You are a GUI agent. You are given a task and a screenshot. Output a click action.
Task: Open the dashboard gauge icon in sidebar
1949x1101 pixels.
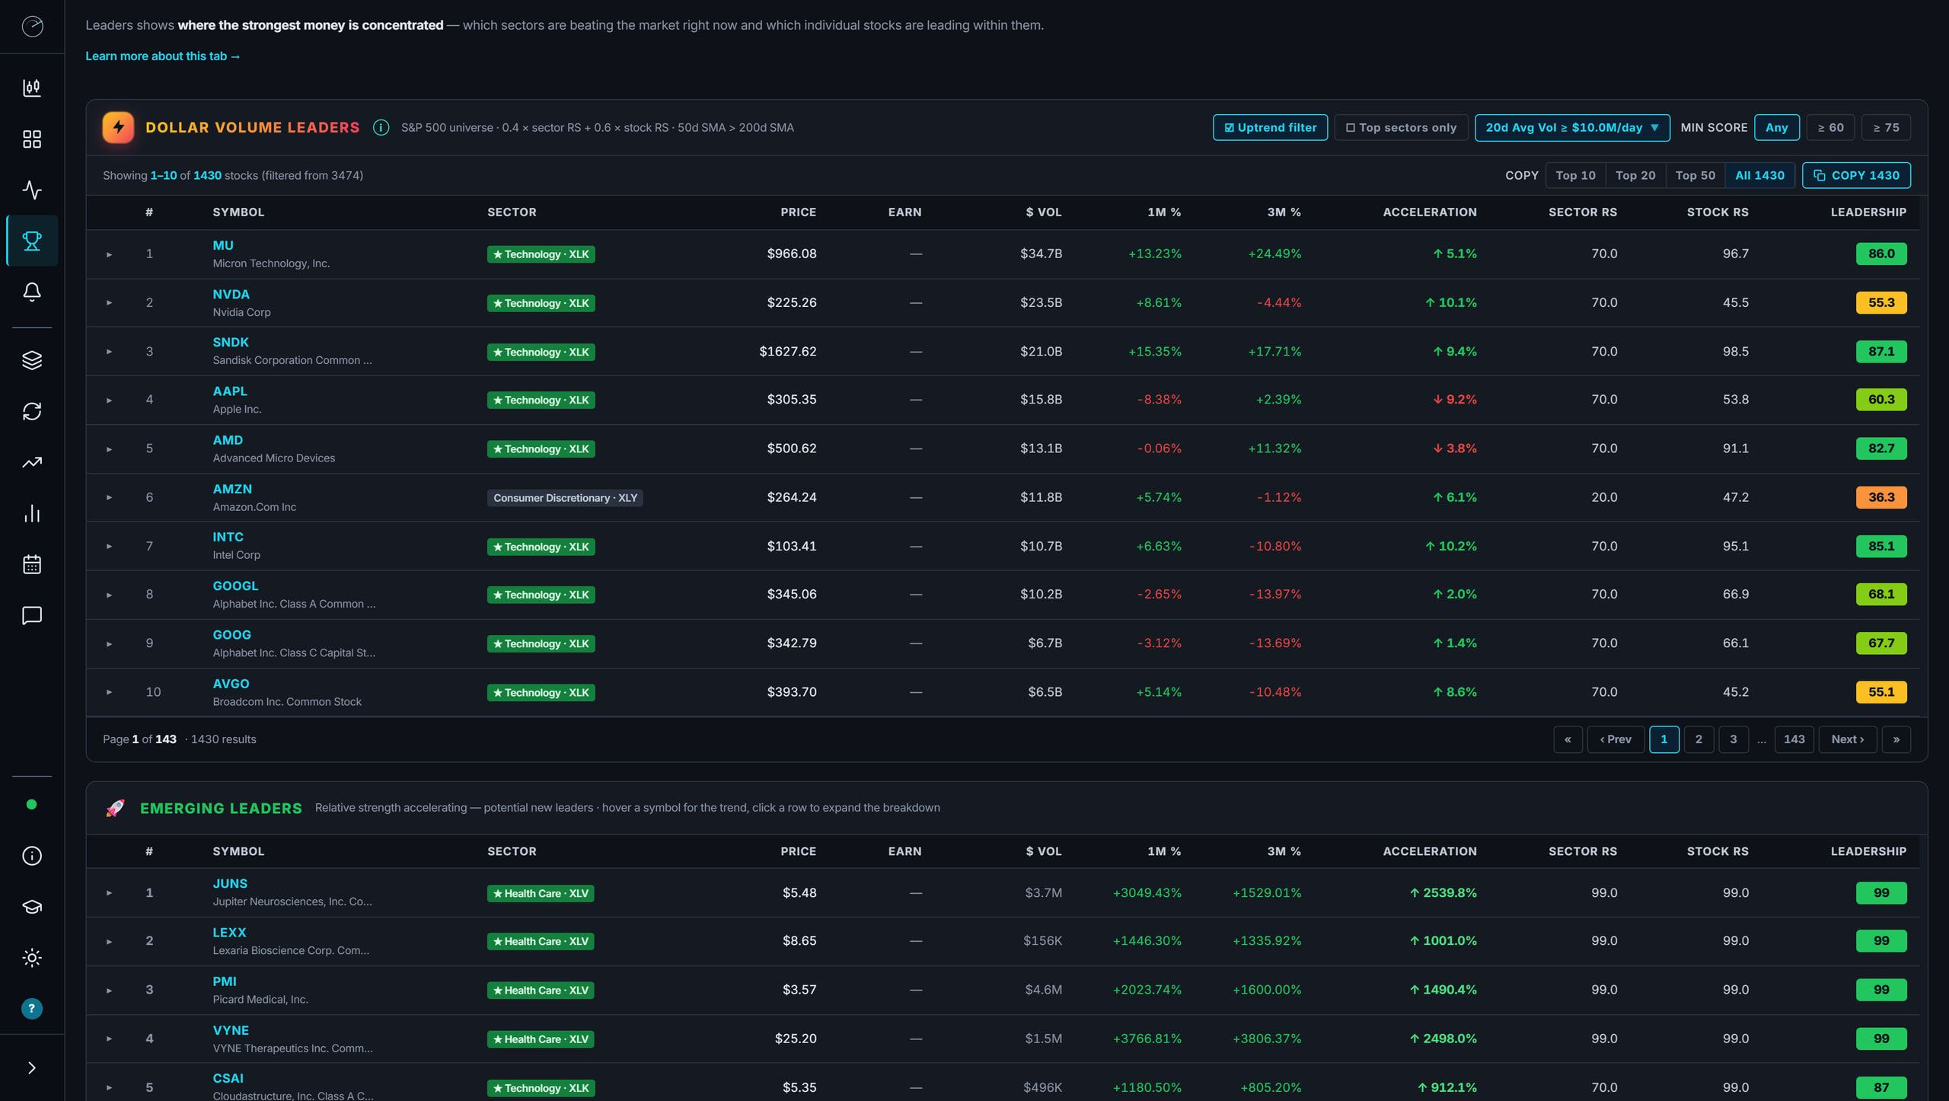[32, 27]
